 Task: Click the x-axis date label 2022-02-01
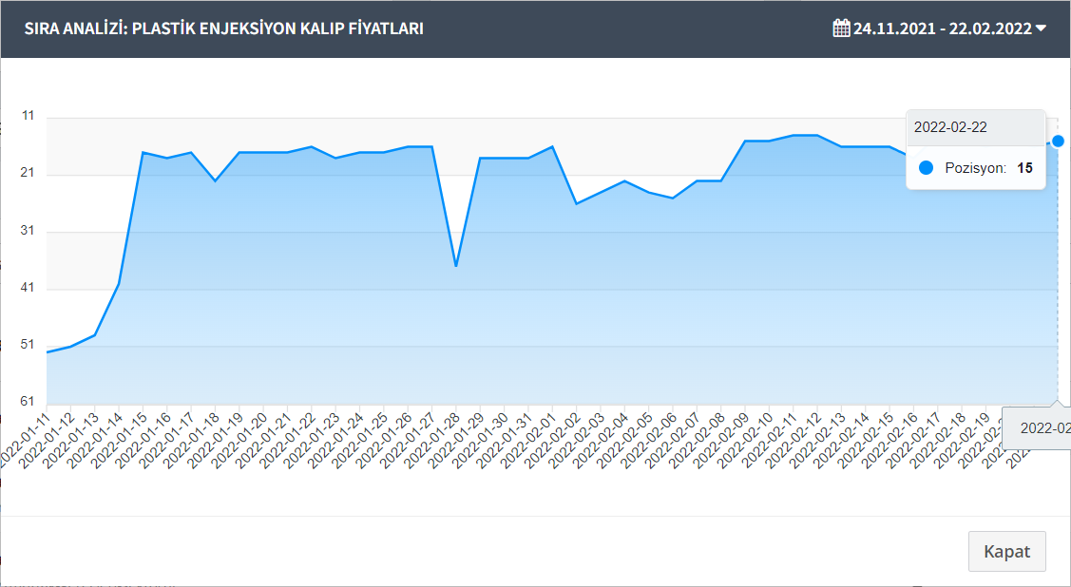tap(528, 440)
